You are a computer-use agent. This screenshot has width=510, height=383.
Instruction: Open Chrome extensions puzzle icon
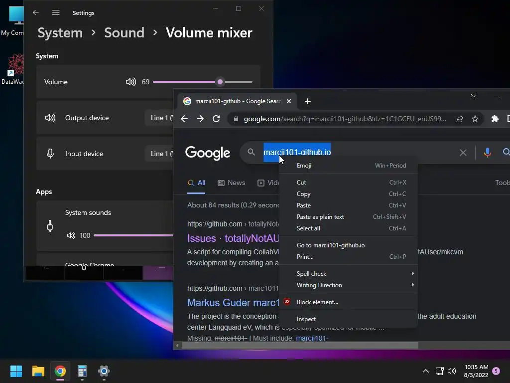pos(495,119)
